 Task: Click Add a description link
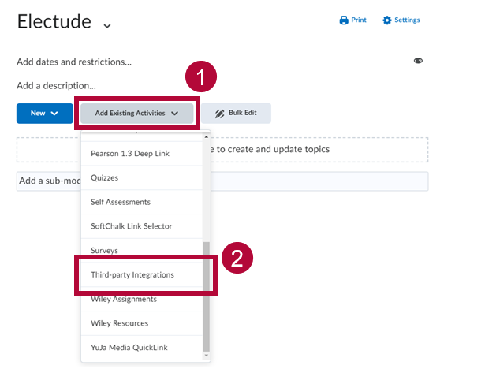point(56,85)
